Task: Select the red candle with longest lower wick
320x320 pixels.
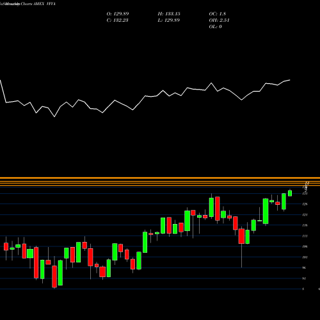Action: click(241, 236)
